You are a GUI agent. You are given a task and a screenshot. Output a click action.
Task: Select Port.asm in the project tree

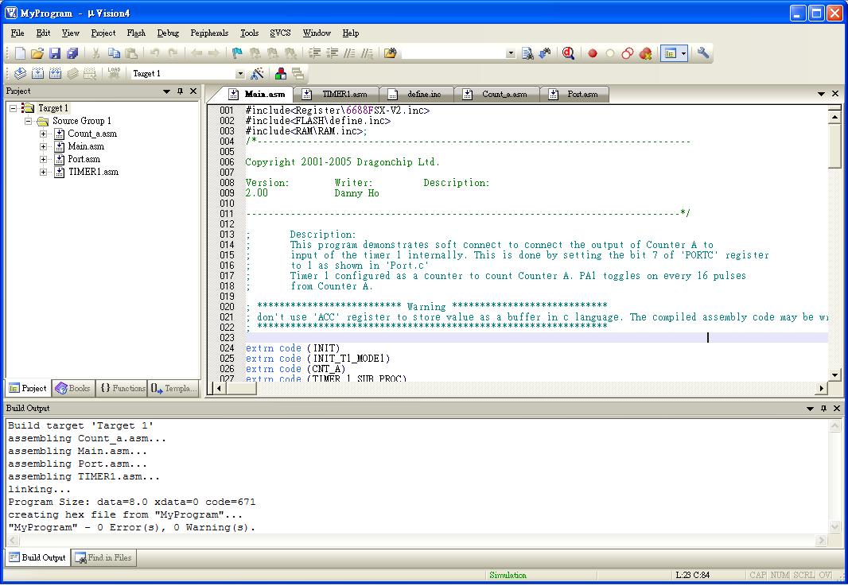[84, 160]
